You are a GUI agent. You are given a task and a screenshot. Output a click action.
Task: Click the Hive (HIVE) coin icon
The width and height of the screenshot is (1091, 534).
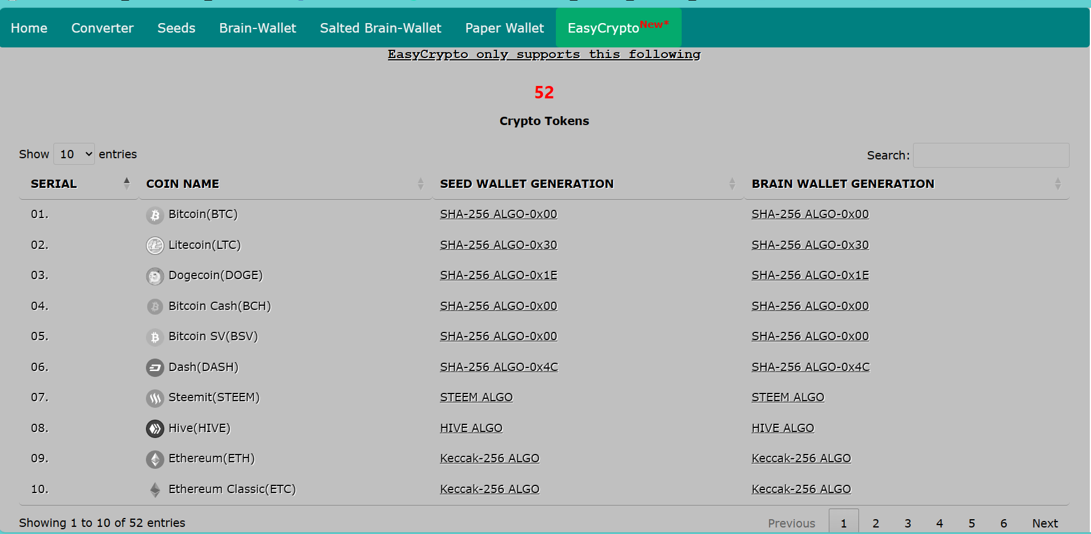pyautogui.click(x=155, y=429)
